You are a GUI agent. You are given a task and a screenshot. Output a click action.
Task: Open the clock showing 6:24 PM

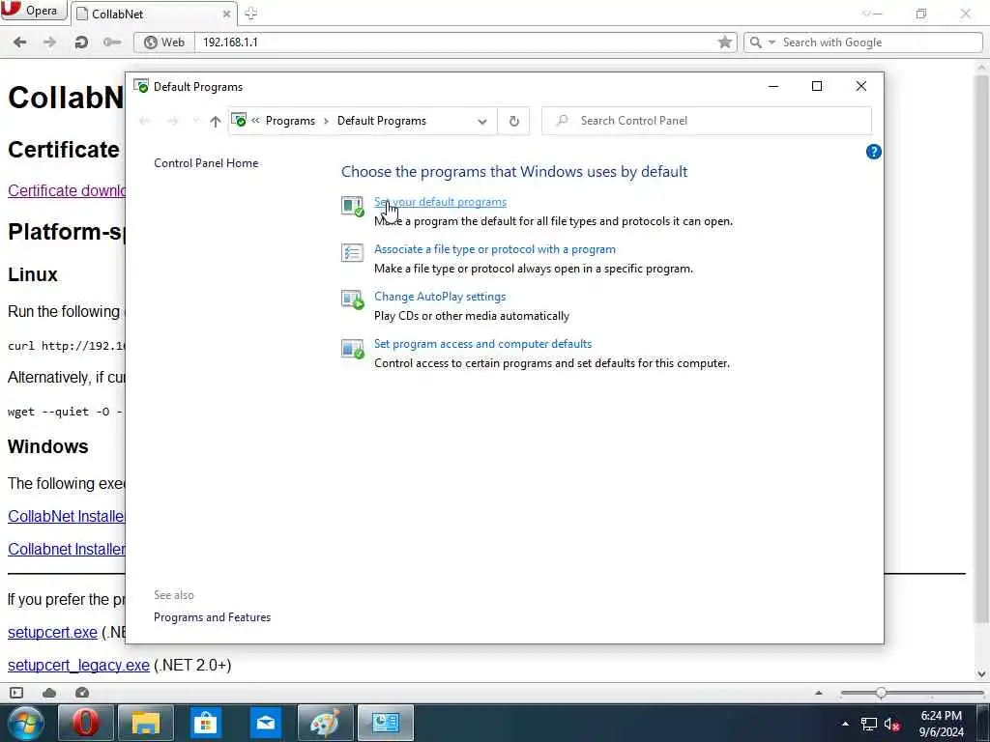(942, 724)
